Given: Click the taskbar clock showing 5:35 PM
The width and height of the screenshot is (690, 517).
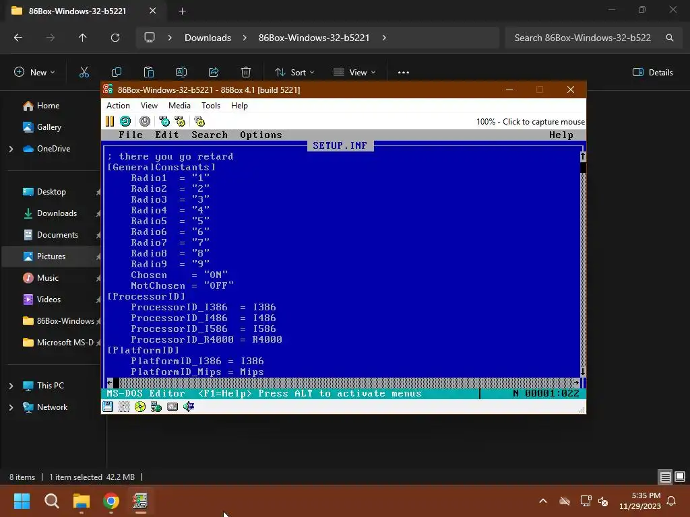Looking at the screenshot, I should (x=640, y=501).
